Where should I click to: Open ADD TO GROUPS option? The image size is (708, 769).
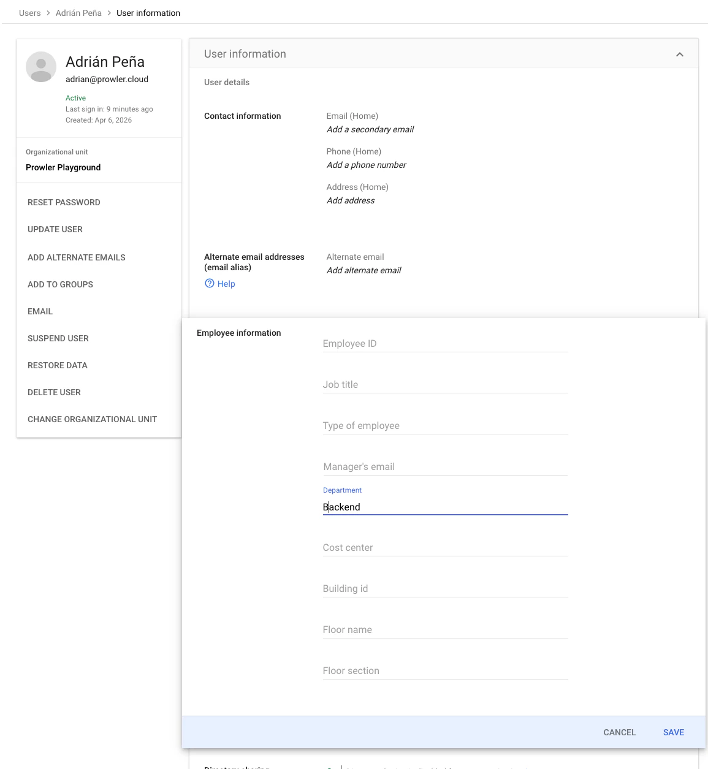(60, 284)
